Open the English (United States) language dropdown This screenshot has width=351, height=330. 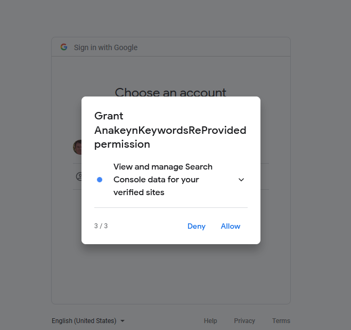coord(88,321)
